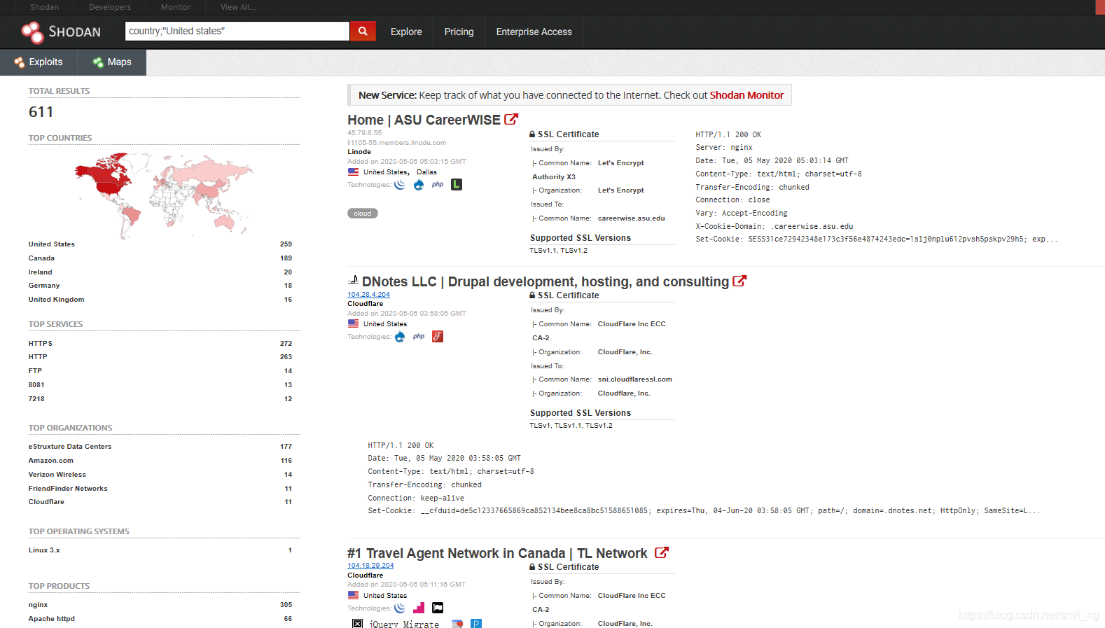
Task: Click Linode organization in first result
Action: [359, 152]
